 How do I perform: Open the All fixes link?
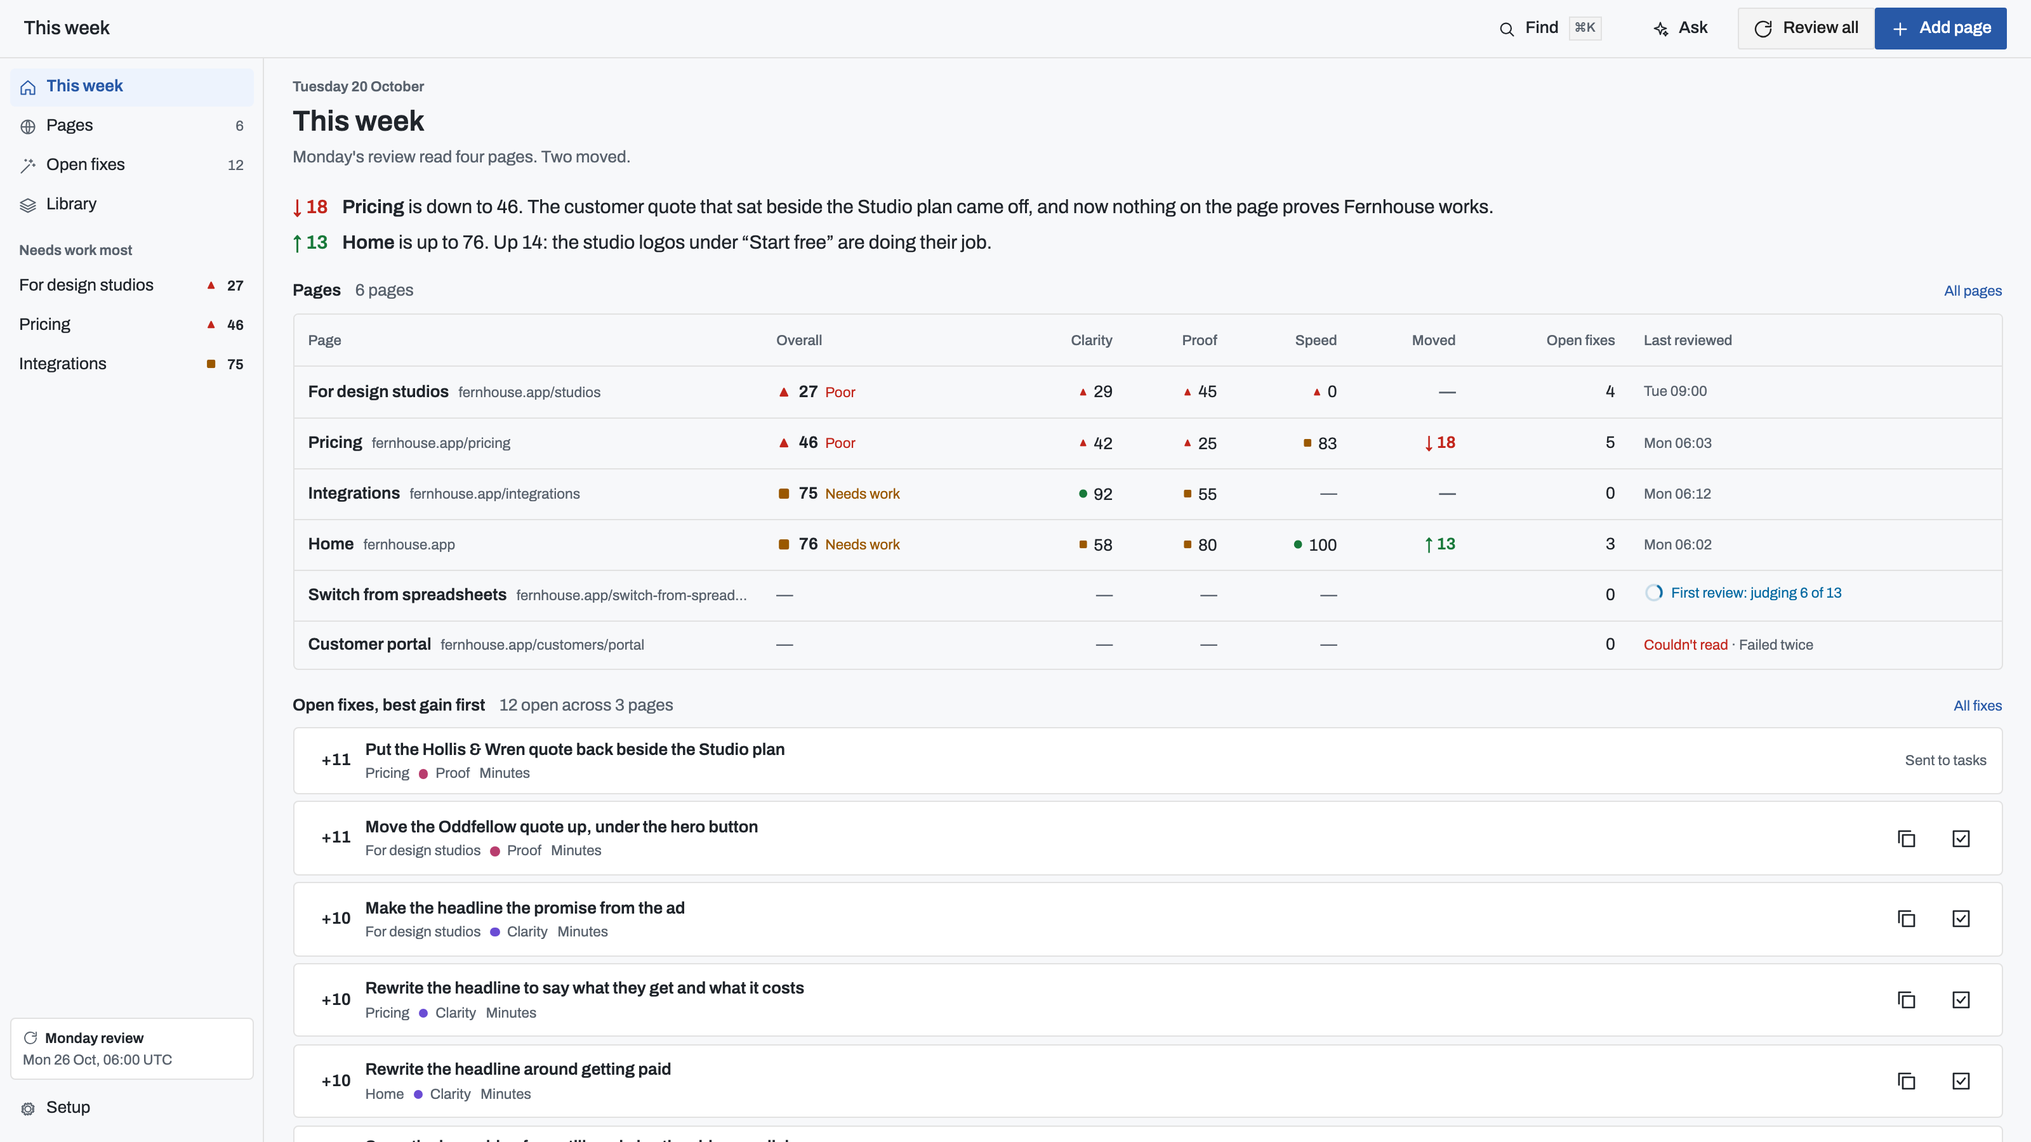[1978, 706]
